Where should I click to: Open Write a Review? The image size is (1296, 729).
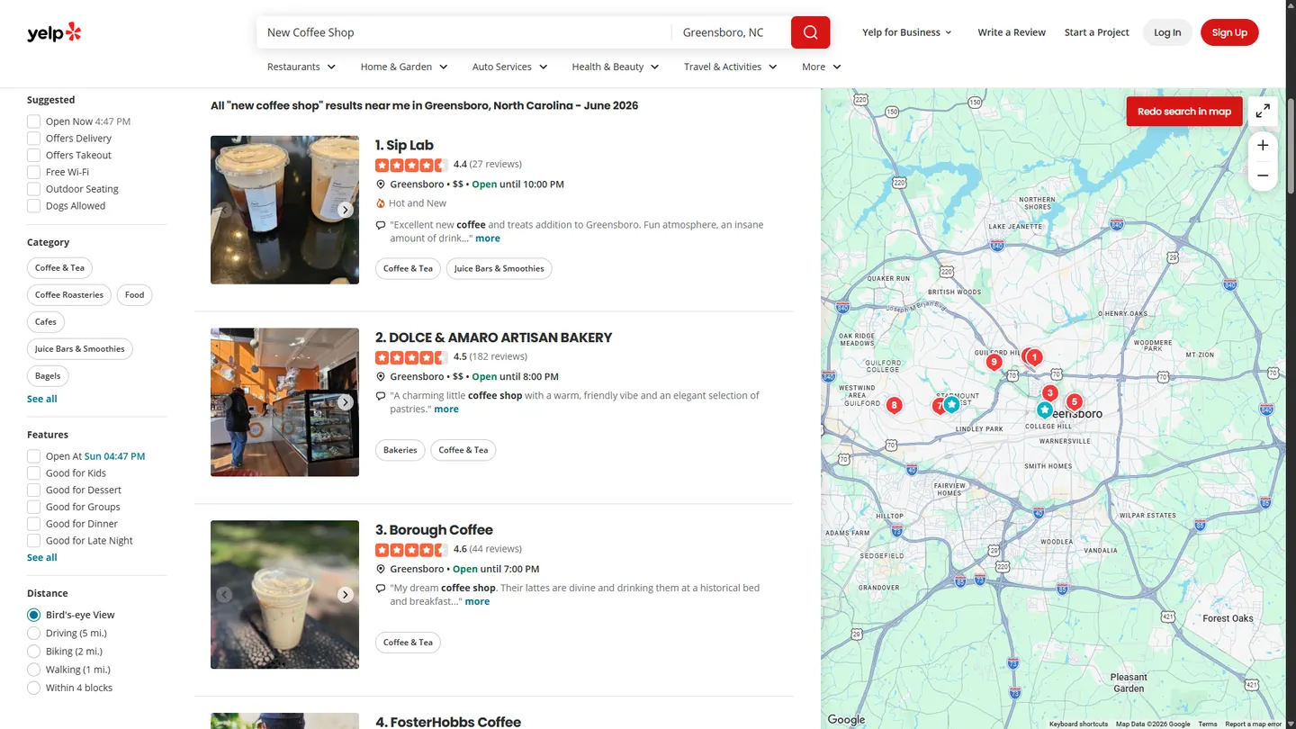(1012, 32)
